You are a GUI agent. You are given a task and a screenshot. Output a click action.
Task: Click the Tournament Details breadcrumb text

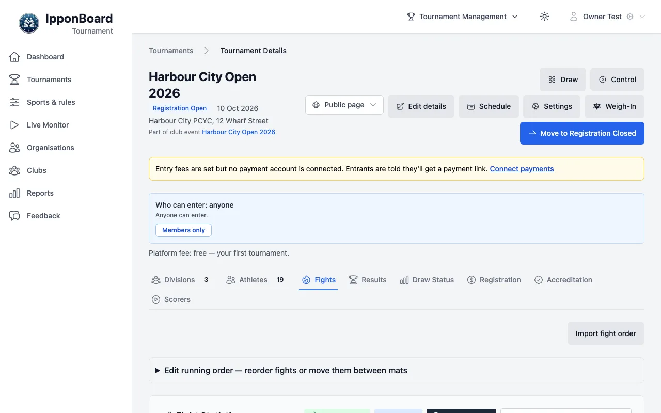(254, 51)
